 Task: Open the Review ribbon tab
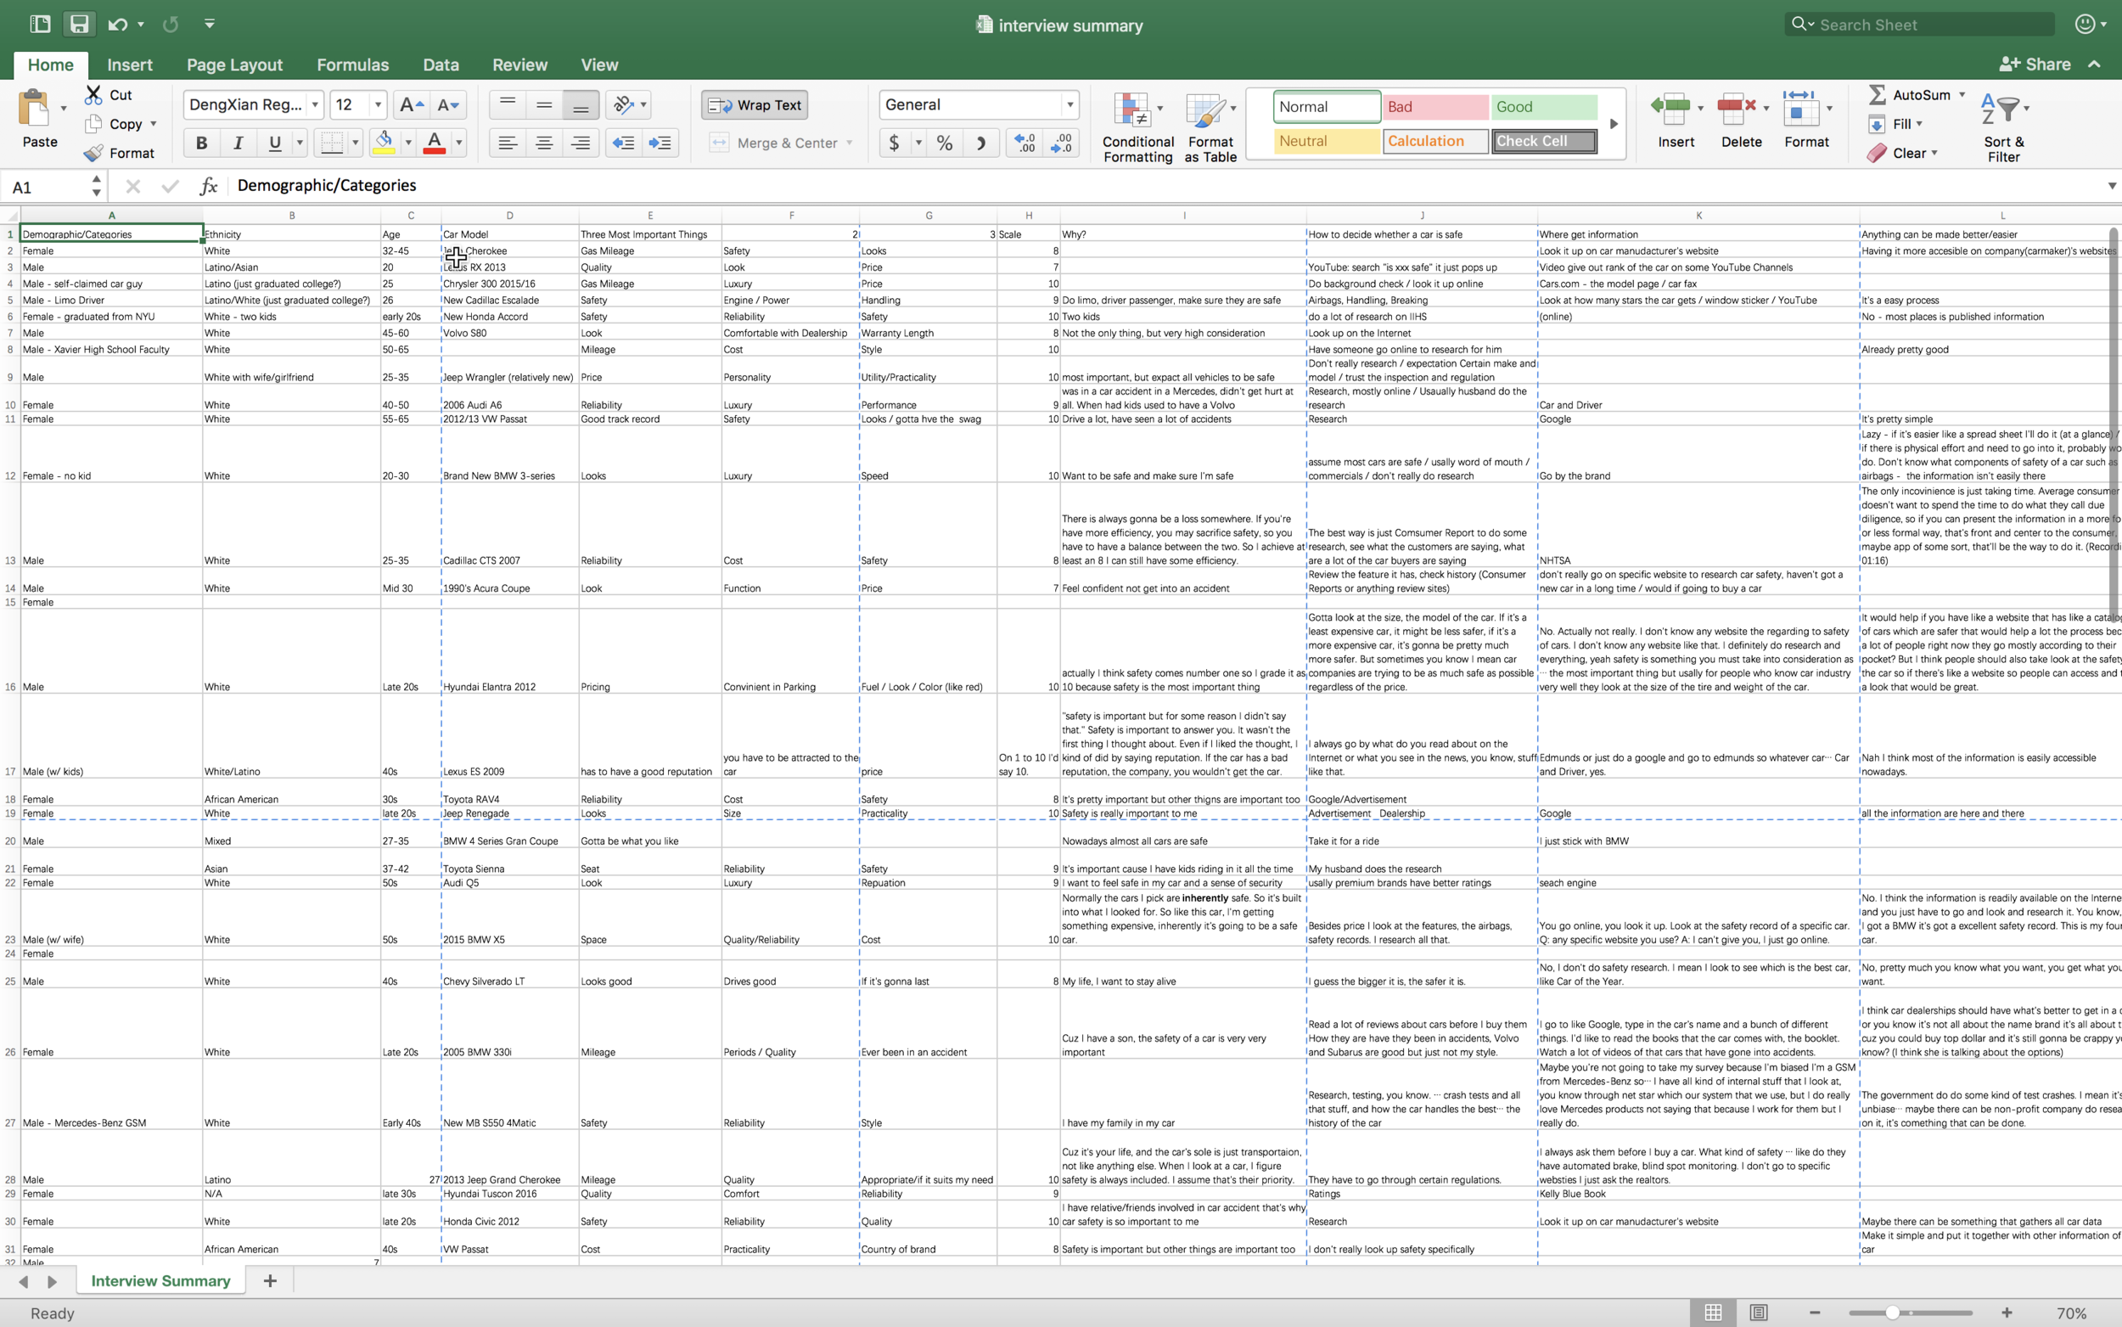click(519, 65)
